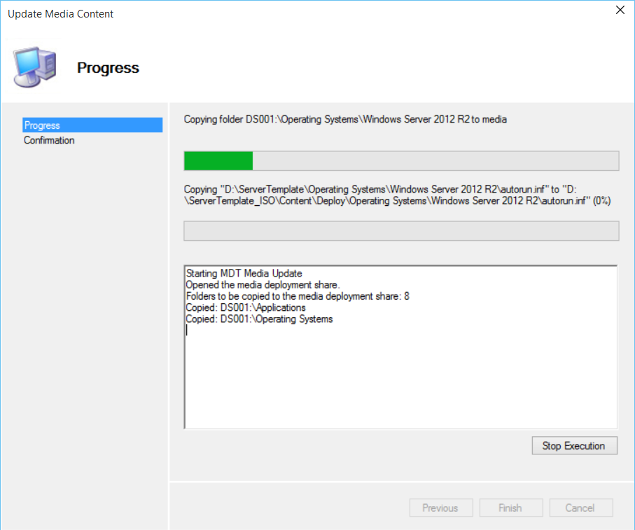Click the bold Progress page heading

point(108,68)
